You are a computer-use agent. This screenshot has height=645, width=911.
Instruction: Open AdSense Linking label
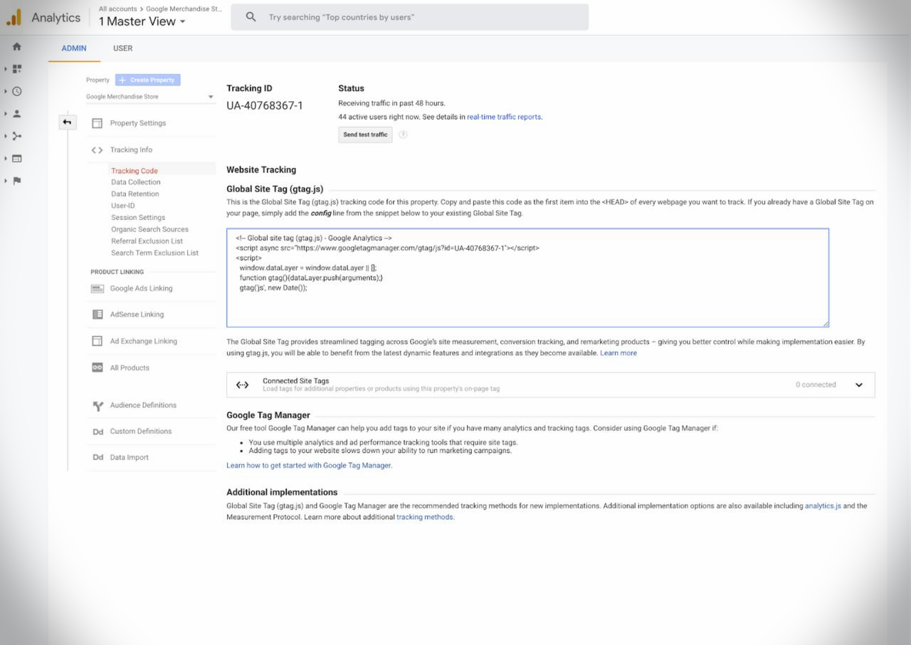[x=137, y=315]
